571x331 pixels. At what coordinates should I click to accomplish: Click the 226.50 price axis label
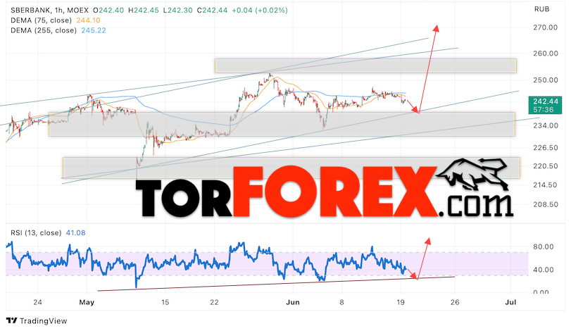(x=546, y=148)
